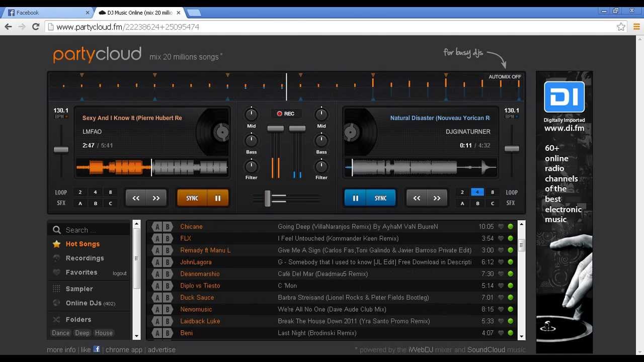Enable left deck loop 8

(x=110, y=192)
